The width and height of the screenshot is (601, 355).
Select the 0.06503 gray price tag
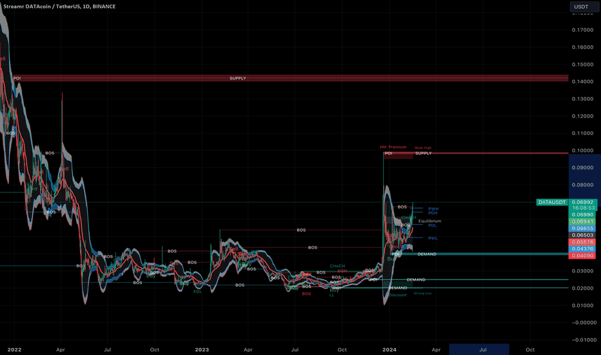(x=582, y=235)
